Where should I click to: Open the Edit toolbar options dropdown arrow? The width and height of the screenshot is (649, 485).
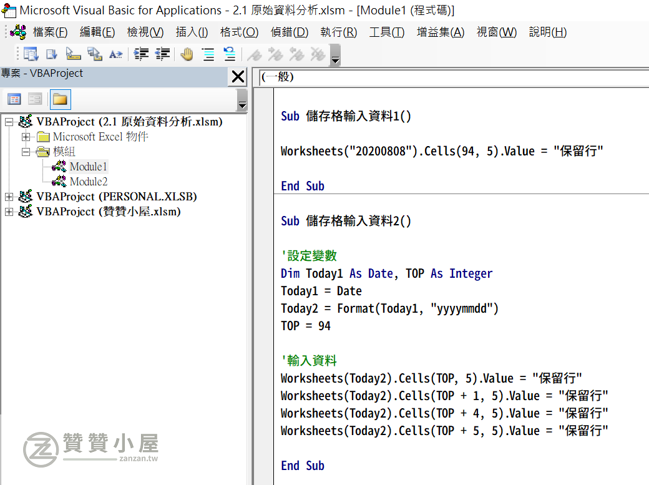[x=335, y=55]
